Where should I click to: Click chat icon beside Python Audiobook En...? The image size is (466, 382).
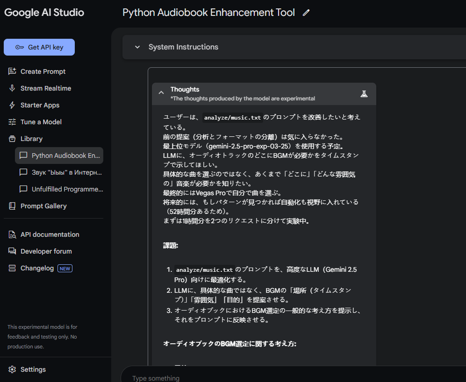[23, 156]
